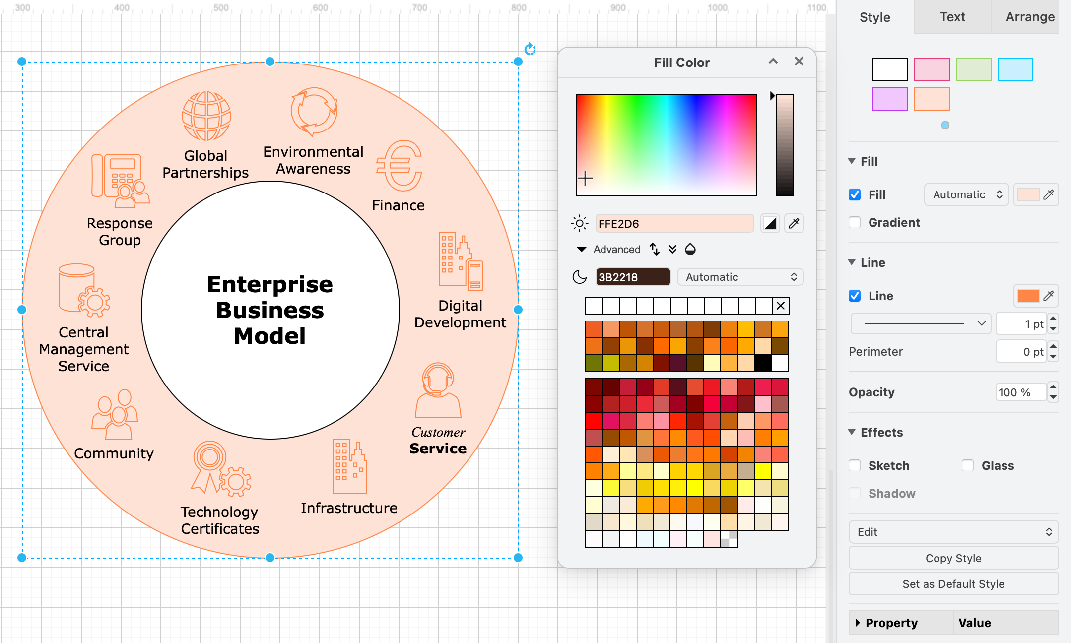
Task: Click the 3B2218 dark mode color field
Action: 633,277
